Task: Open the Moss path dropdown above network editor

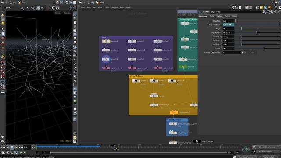Action: (100, 2)
